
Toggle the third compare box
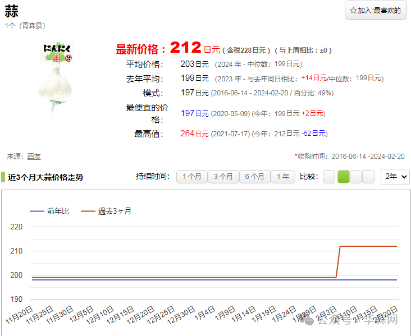click(x=356, y=177)
